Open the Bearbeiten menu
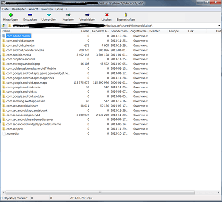 tap(19, 9)
